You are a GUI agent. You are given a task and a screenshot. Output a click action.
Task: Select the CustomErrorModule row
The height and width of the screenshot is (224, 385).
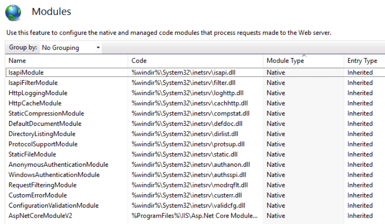(x=38, y=195)
